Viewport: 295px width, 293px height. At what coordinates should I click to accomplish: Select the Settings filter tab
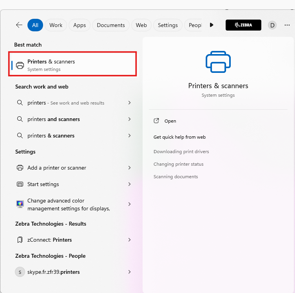(168, 25)
